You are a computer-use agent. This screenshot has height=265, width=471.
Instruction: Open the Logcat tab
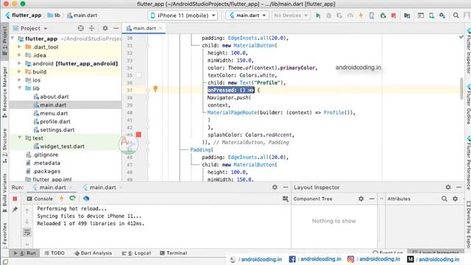[x=136, y=253]
